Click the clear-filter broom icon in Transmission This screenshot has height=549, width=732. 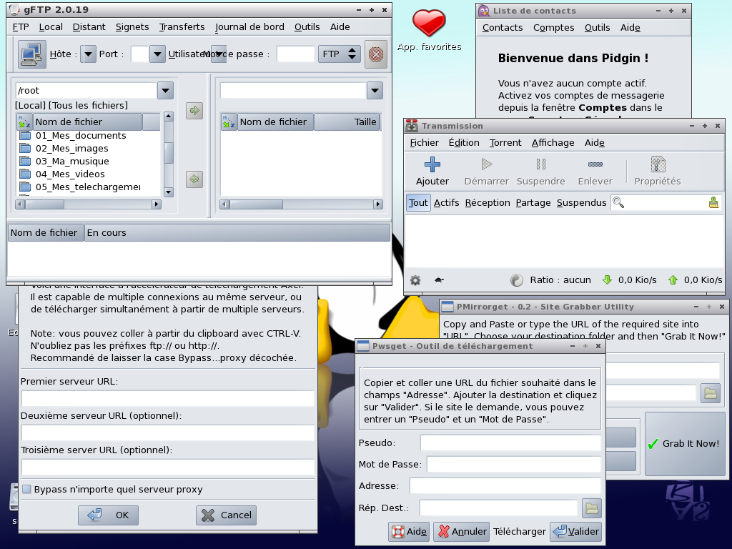(713, 202)
